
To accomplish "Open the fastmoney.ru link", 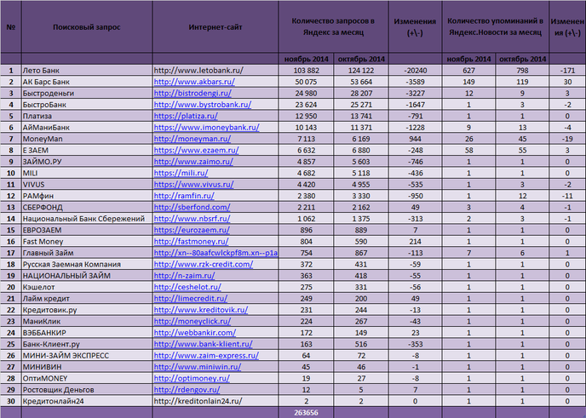I will click(192, 242).
